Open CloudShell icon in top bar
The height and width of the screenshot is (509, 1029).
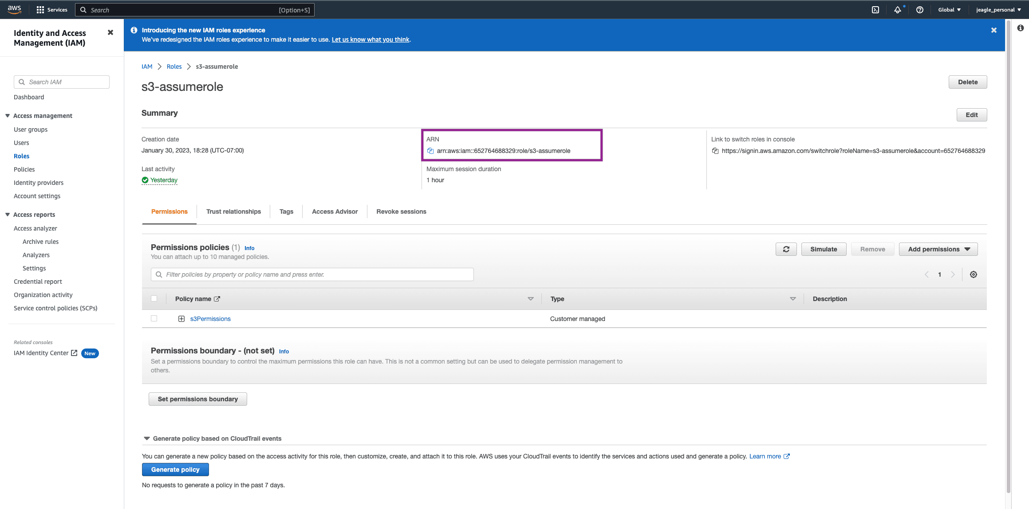click(x=875, y=10)
